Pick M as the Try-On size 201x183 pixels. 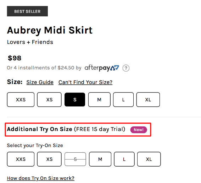100,159
